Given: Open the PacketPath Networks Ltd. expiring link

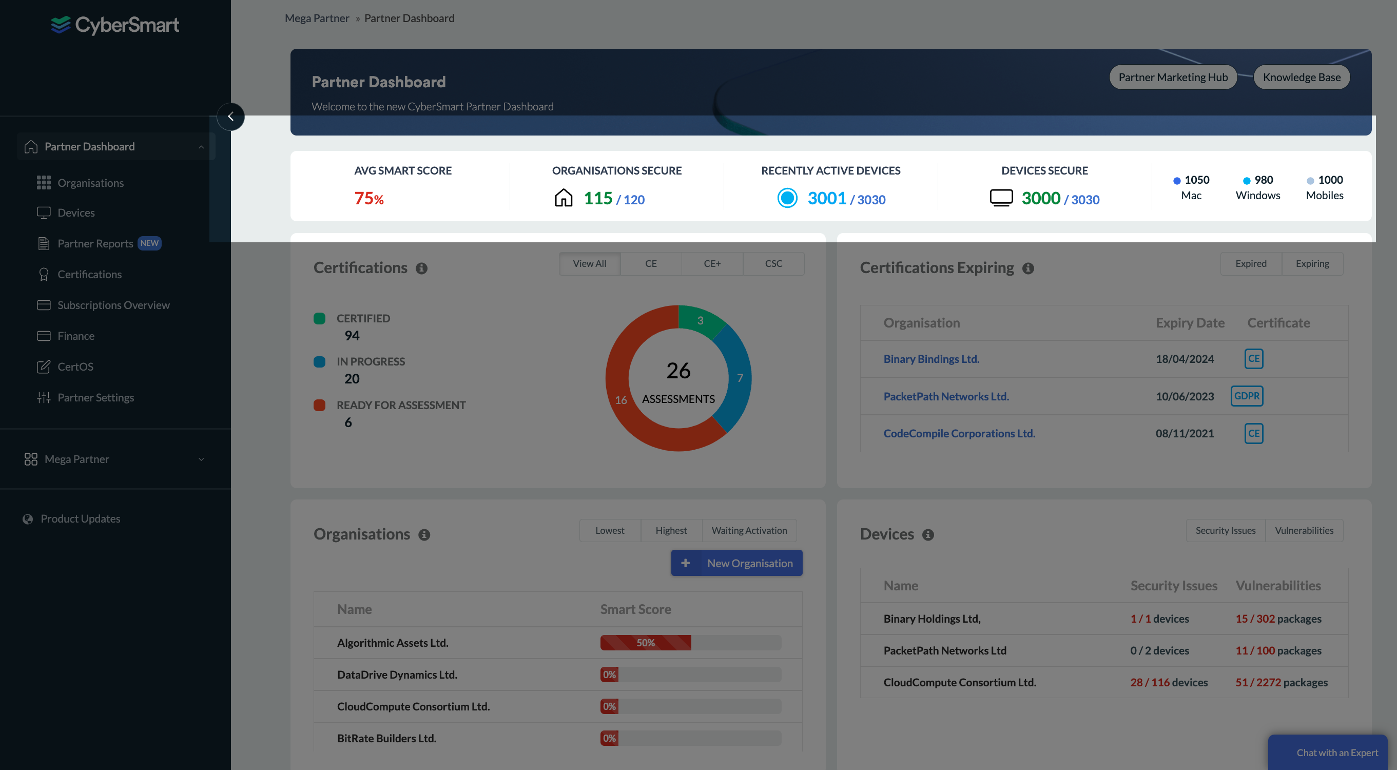Looking at the screenshot, I should coord(946,396).
